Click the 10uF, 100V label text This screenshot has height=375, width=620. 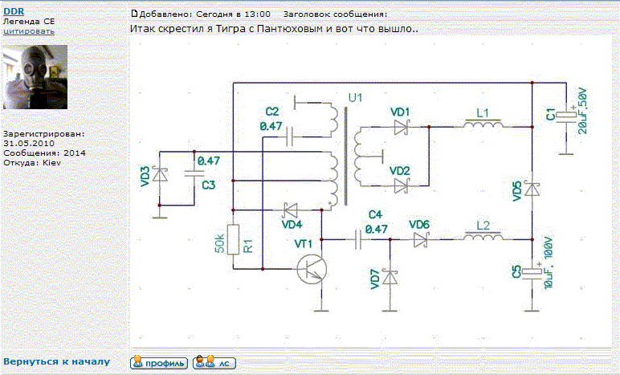click(x=549, y=263)
